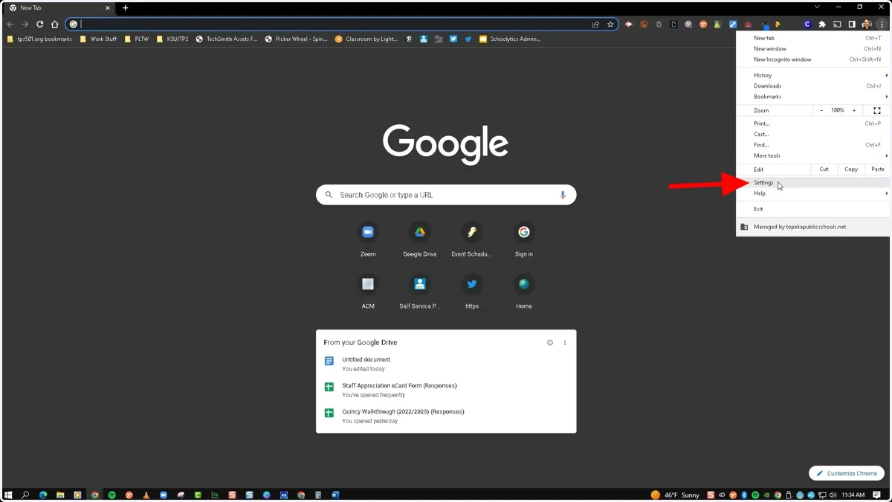Click the Windows Start button
Image resolution: width=892 pixels, height=502 pixels.
8,495
